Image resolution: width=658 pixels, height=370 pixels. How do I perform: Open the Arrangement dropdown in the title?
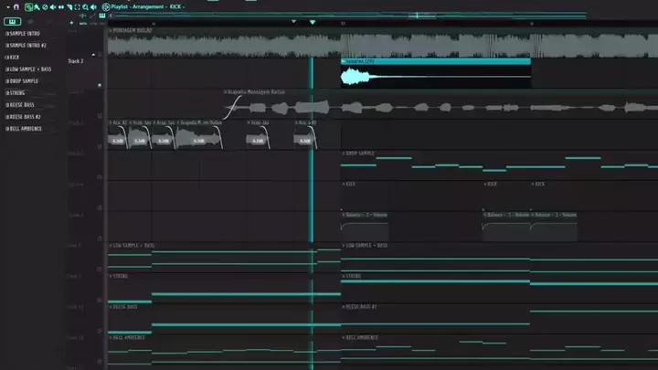click(150, 6)
